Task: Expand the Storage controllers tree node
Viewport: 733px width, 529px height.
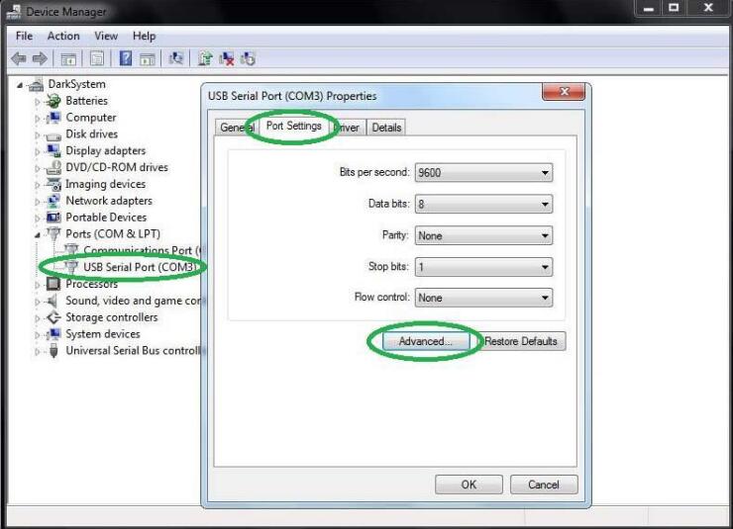Action: pyautogui.click(x=38, y=317)
